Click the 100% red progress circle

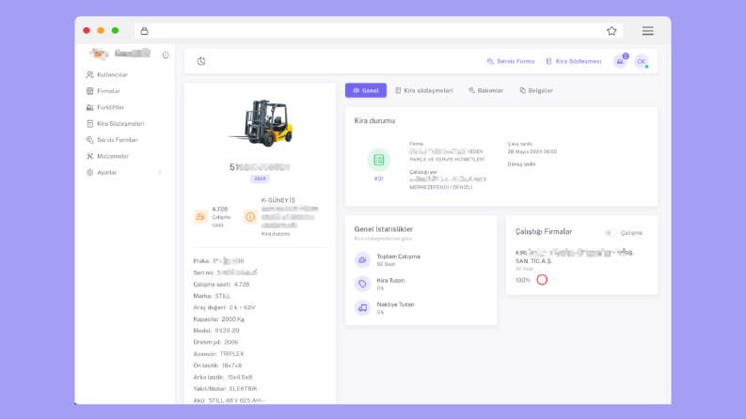tap(542, 280)
